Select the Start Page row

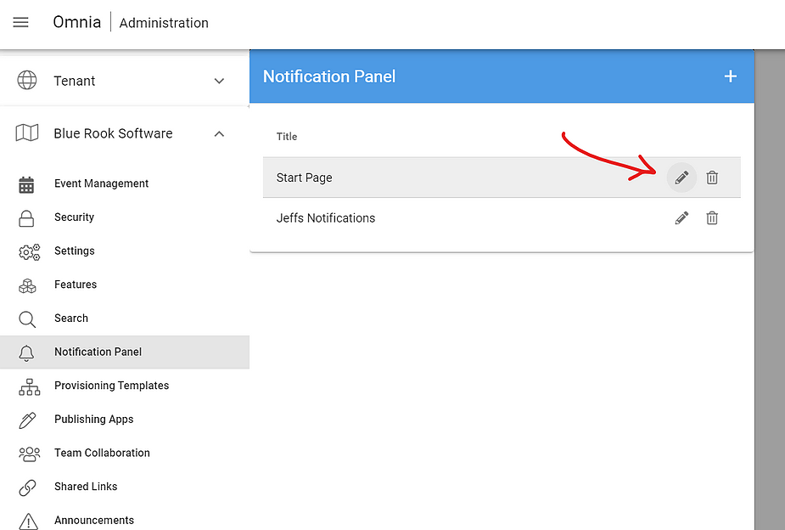point(502,178)
